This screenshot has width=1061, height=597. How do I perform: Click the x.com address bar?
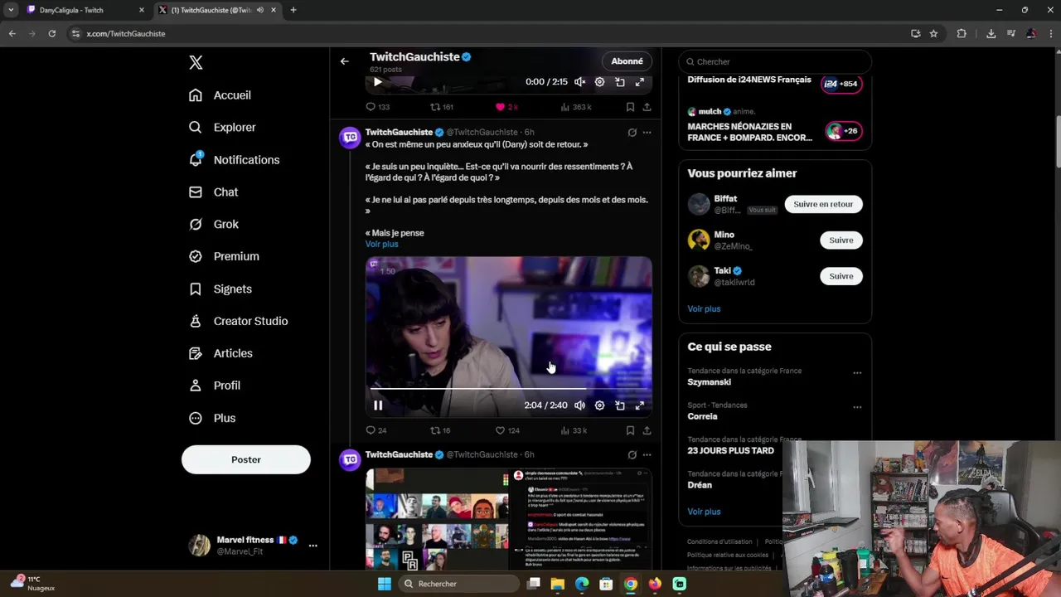[x=489, y=34]
